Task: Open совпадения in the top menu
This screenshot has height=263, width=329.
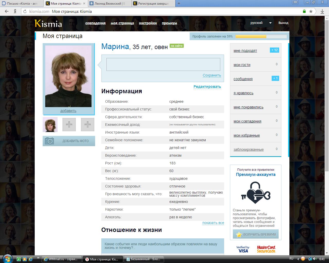Action: coord(95,23)
